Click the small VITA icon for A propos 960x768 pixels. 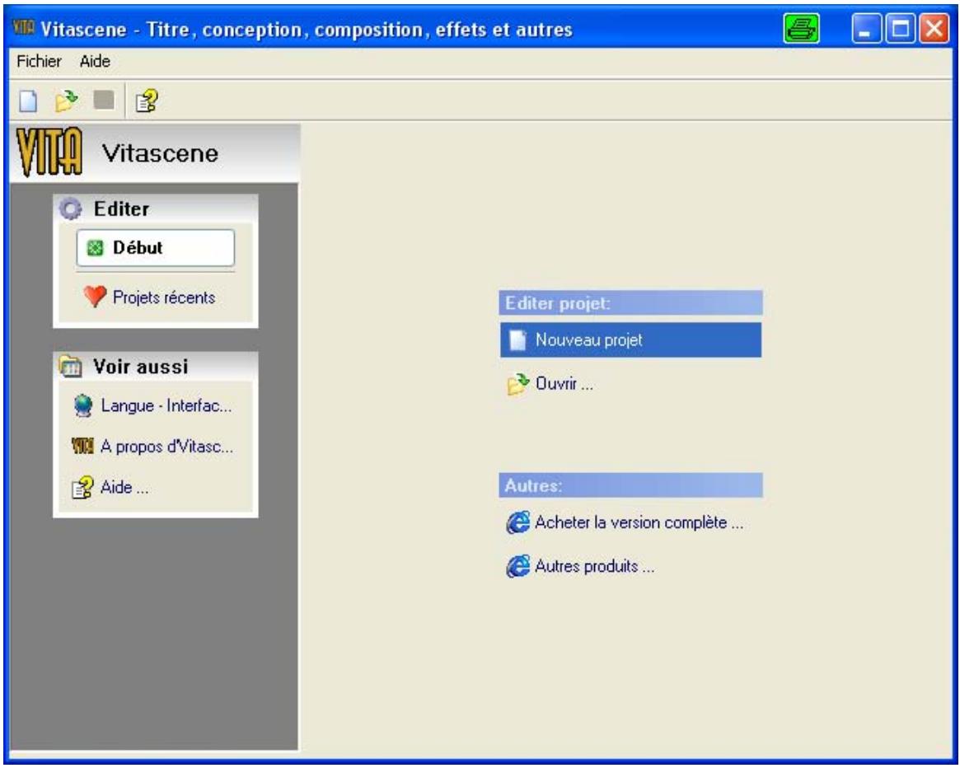point(82,446)
